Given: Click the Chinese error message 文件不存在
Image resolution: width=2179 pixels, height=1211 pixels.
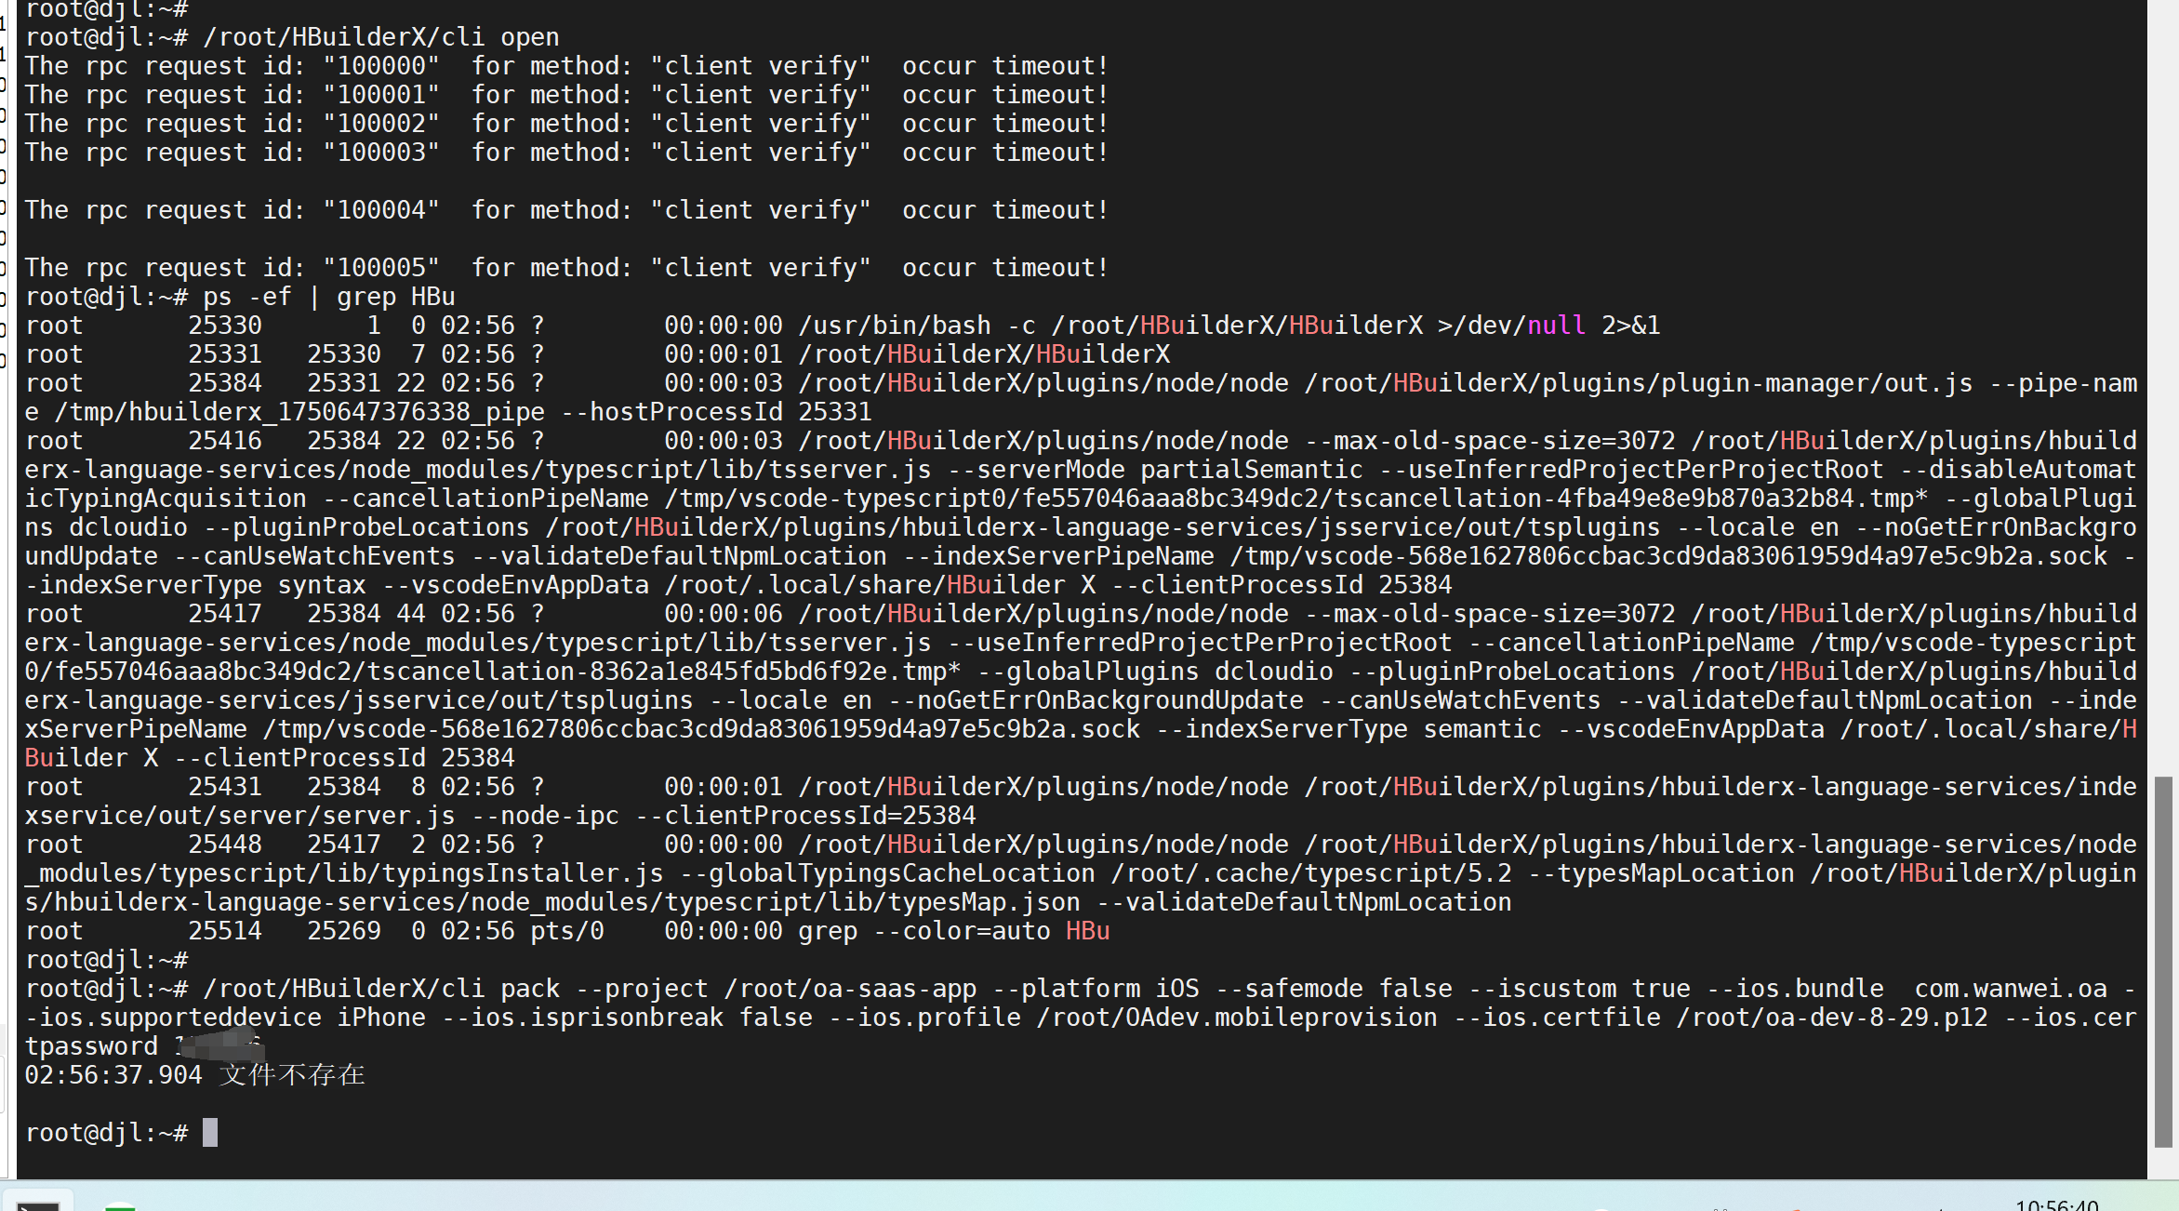Looking at the screenshot, I should pos(292,1075).
